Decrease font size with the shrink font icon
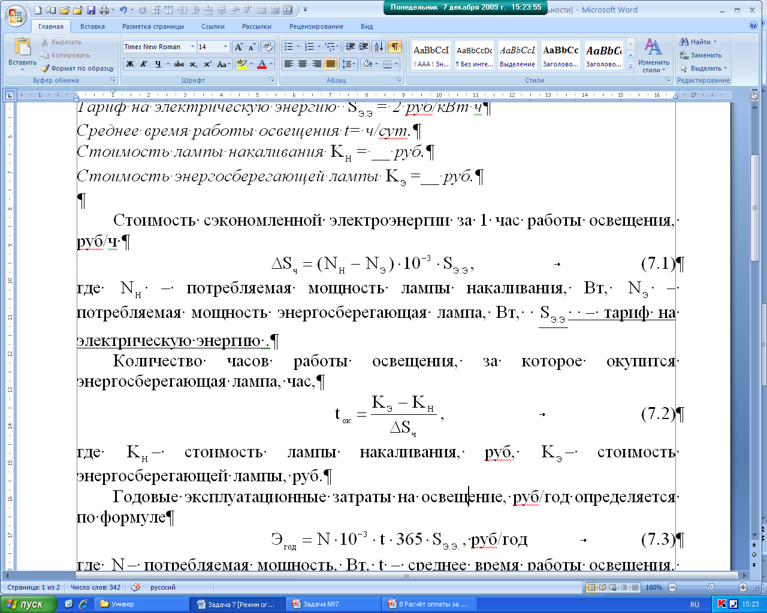Viewport: 767px width, 613px height. click(252, 47)
